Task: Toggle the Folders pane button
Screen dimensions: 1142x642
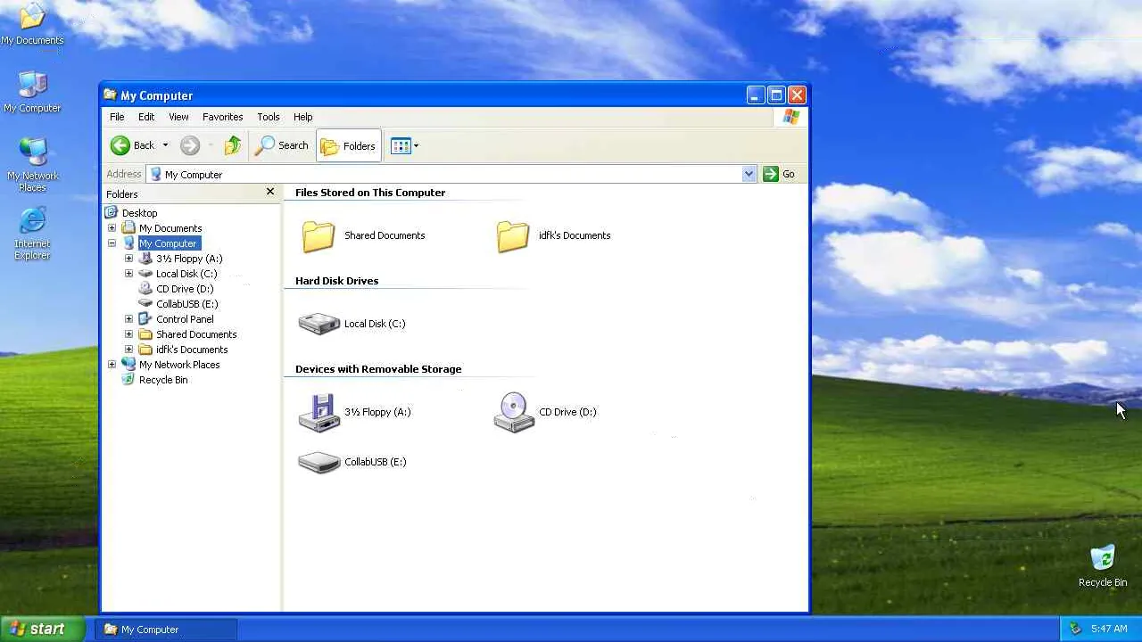Action: tap(349, 146)
